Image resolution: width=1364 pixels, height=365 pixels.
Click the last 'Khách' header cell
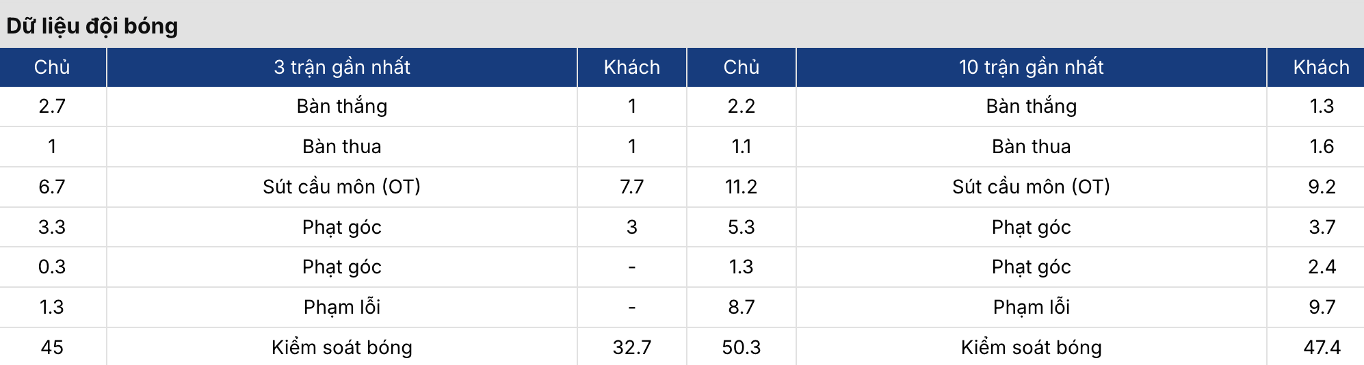1322,67
